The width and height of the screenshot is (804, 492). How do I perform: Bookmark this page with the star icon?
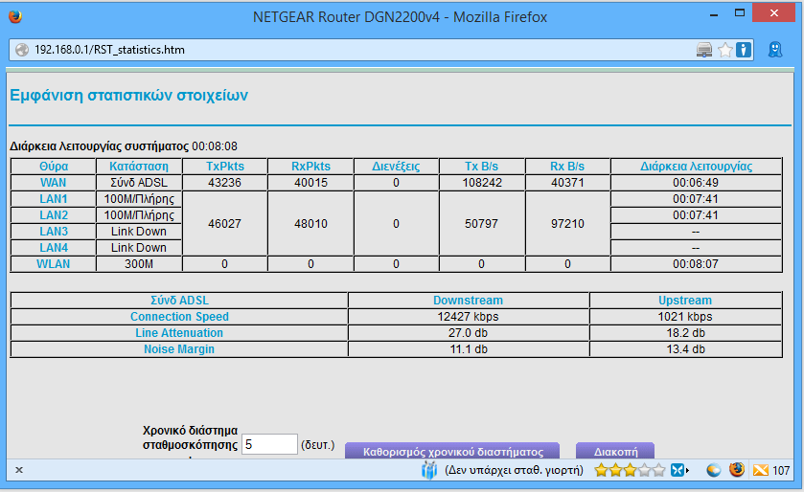[725, 50]
